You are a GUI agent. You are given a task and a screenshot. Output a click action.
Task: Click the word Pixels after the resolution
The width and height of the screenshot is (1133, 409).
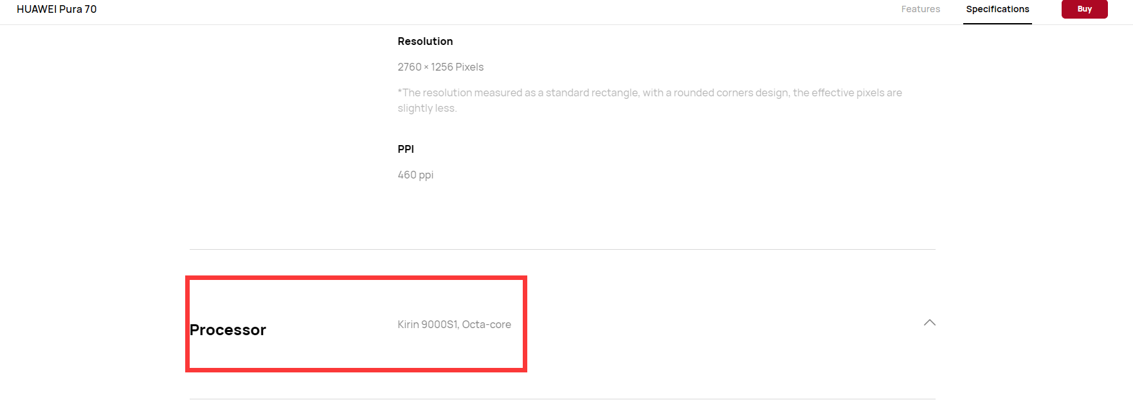pos(469,67)
